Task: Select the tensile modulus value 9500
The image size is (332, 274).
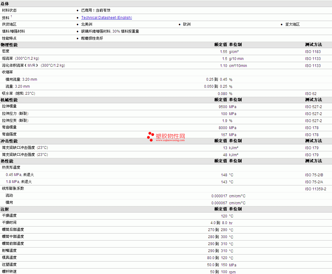Action: click(x=223, y=107)
